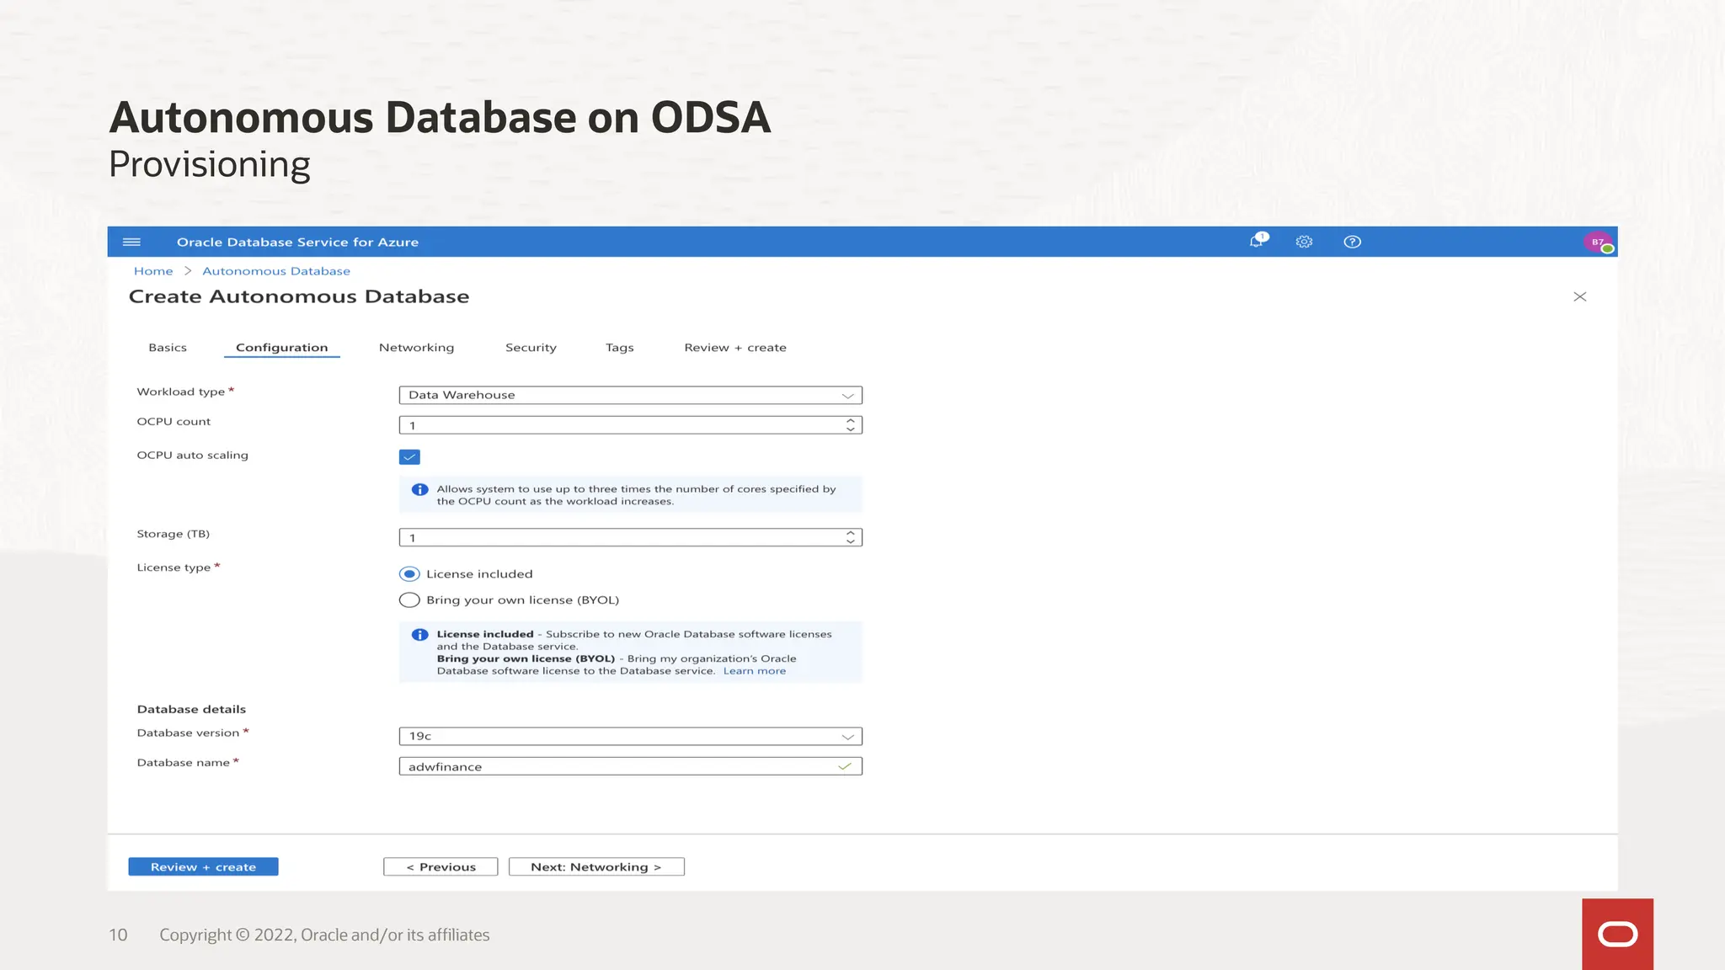Decrease the Storage (TB) stepper

click(851, 541)
